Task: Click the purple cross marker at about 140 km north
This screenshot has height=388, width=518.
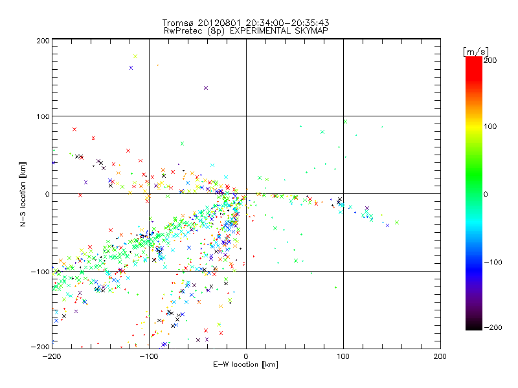Action: (x=206, y=88)
